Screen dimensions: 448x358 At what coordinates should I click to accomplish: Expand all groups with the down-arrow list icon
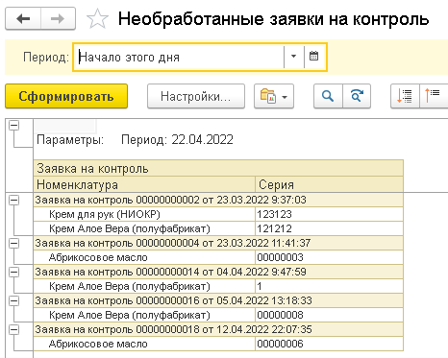tap(405, 96)
